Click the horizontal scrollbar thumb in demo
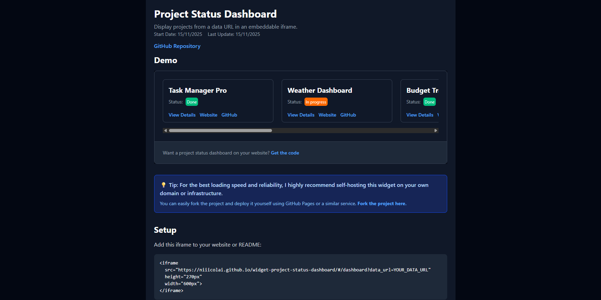The height and width of the screenshot is (300, 601). coord(220,130)
